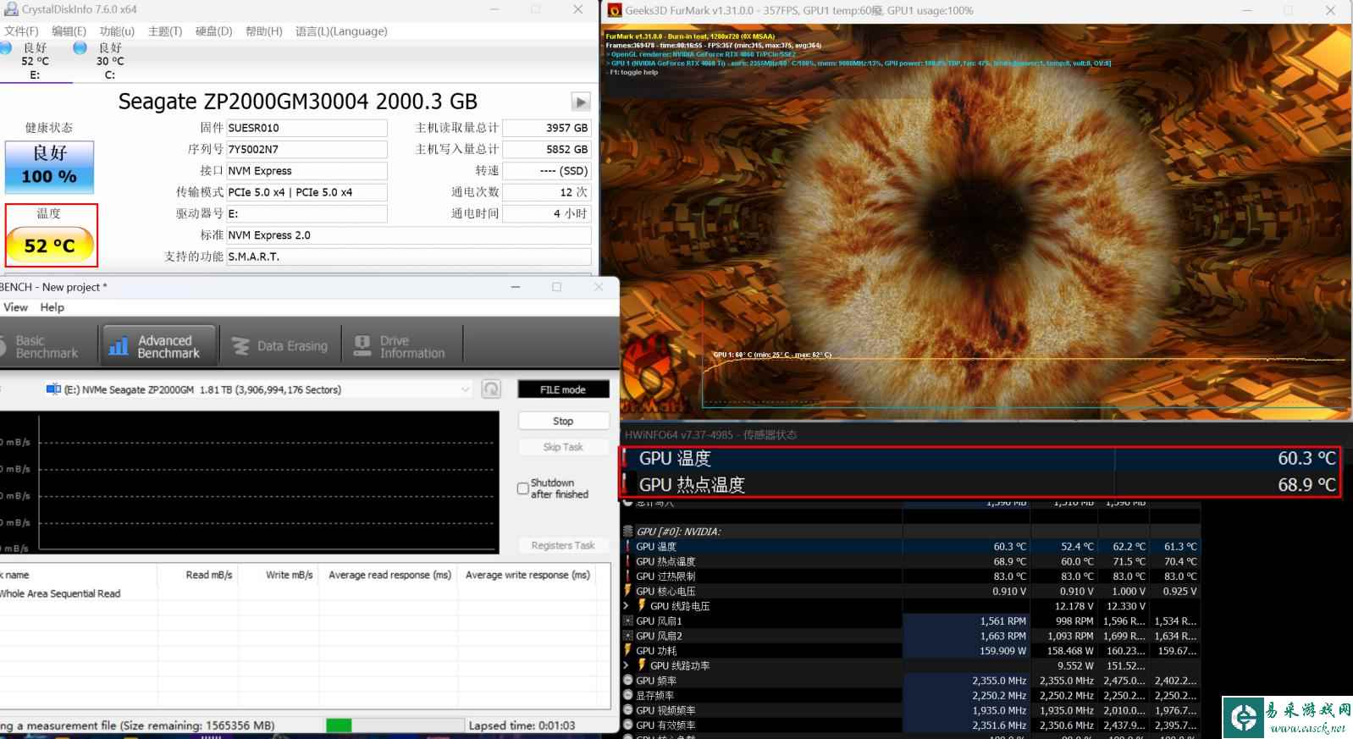This screenshot has height=739, width=1353.
Task: Switch to the Drive Information tab
Action: tap(402, 346)
